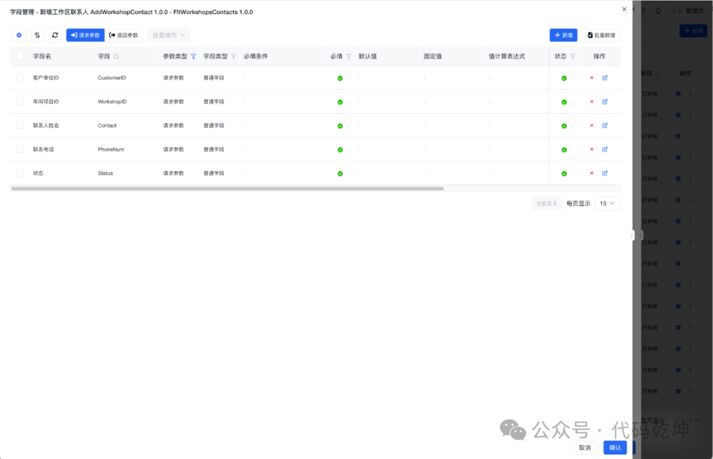The image size is (713, 459).
Task: Click status green check for PhoneNum
Action: point(564,150)
